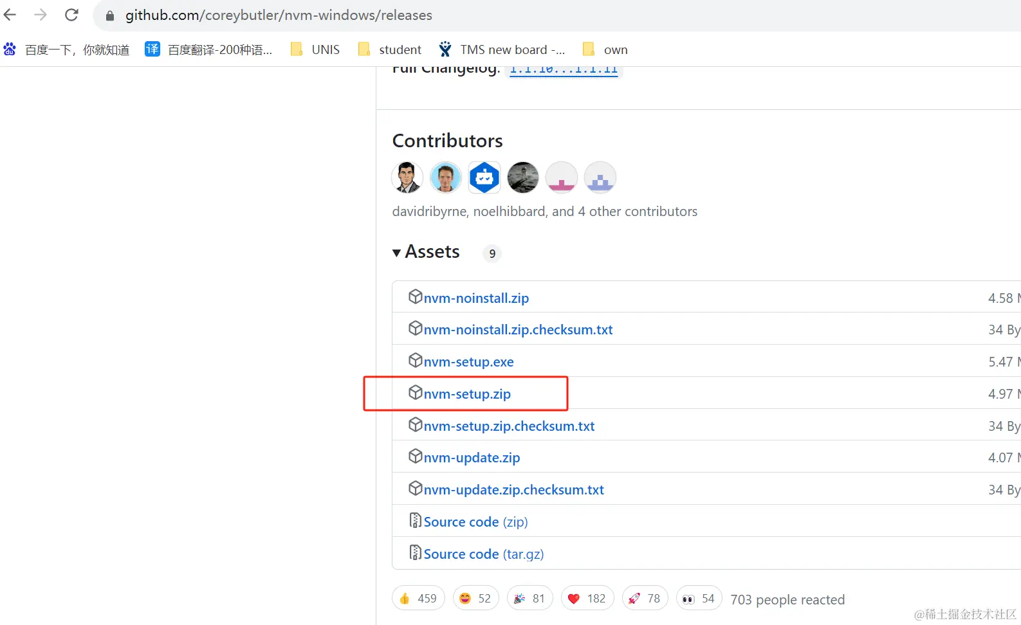Download Source code (tar.gz)
The width and height of the screenshot is (1021, 625).
[484, 554]
